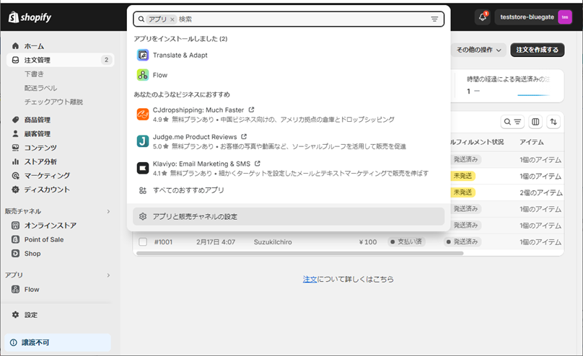583x356 pixels.
Task: Open アプリと販売チャネルの設定
Action: [x=195, y=216]
